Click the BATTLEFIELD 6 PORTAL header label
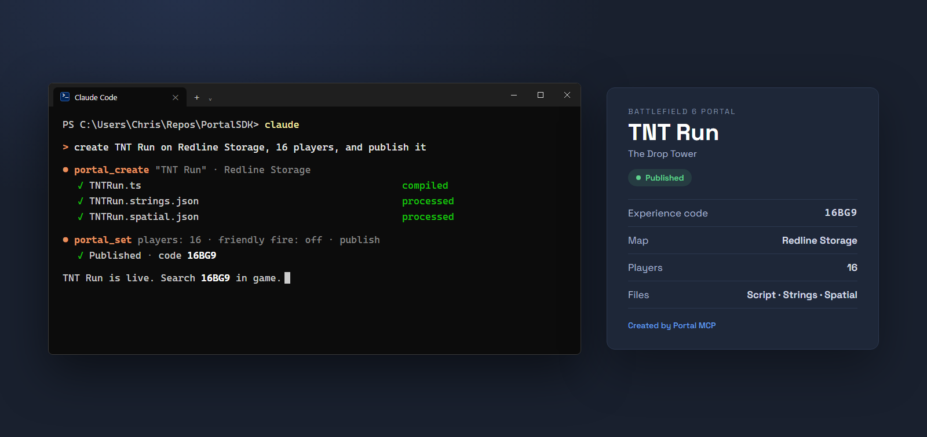The height and width of the screenshot is (437, 927). click(681, 112)
